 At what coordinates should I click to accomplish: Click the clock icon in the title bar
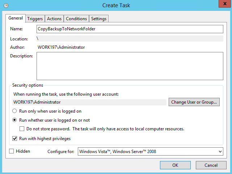click(6, 5)
